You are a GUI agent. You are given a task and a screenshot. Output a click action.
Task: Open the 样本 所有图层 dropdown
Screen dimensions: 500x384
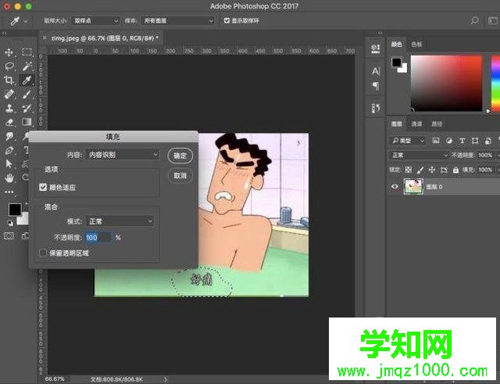(x=178, y=21)
